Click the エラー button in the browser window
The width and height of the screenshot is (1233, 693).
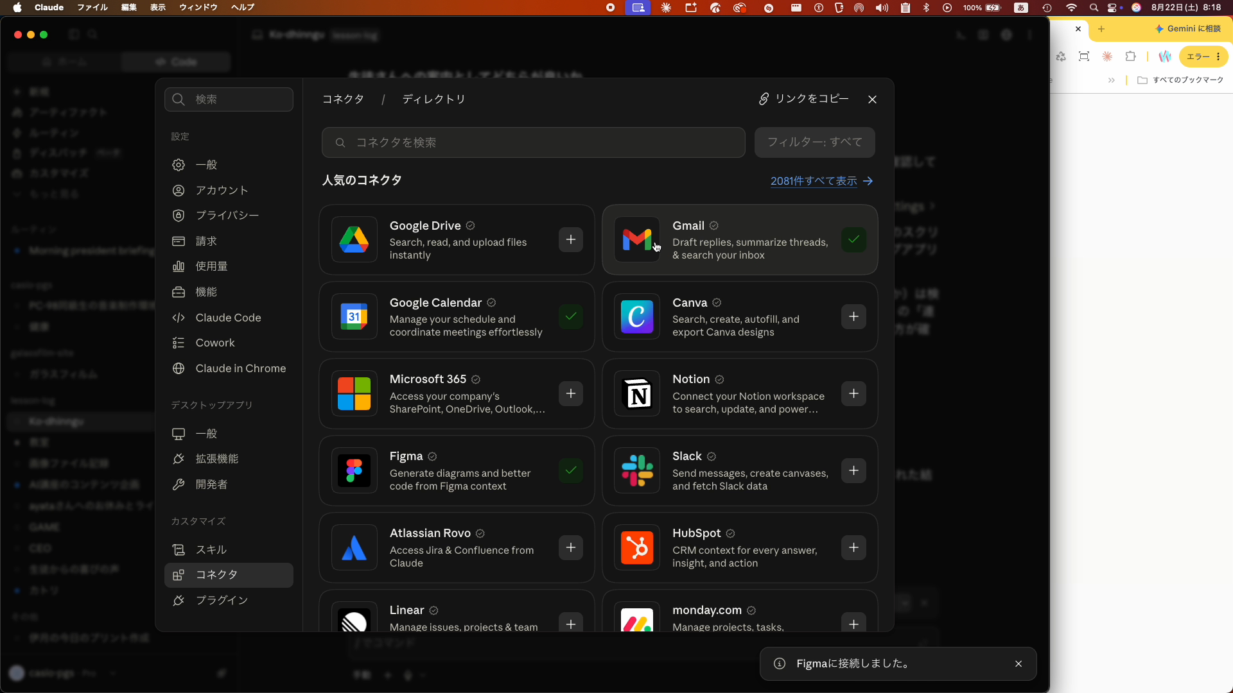[x=1203, y=56]
